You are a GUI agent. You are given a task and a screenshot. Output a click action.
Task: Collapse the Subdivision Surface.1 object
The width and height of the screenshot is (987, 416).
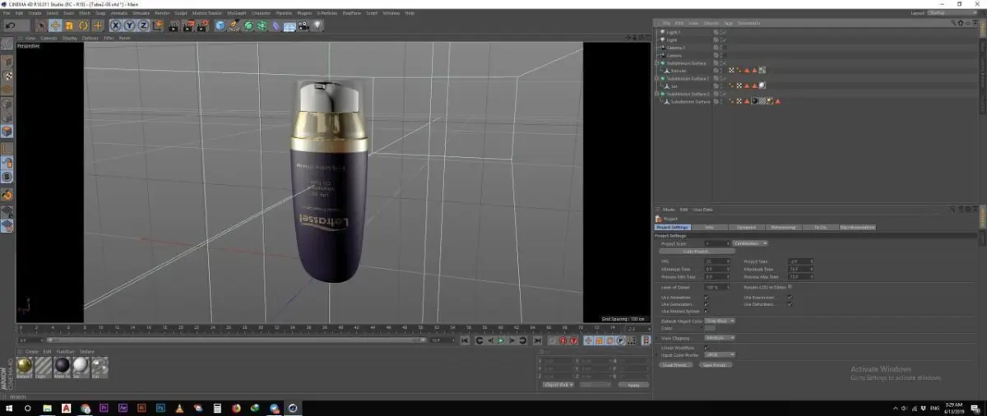657,78
